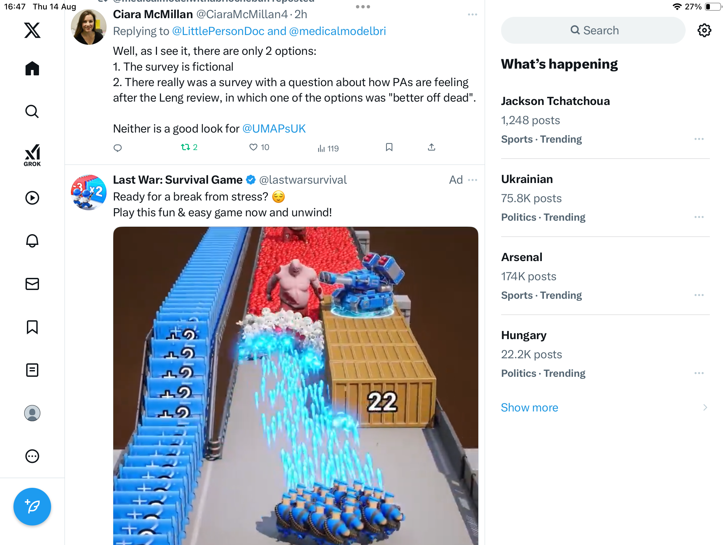Tap the compose new post button

pyautogui.click(x=32, y=506)
